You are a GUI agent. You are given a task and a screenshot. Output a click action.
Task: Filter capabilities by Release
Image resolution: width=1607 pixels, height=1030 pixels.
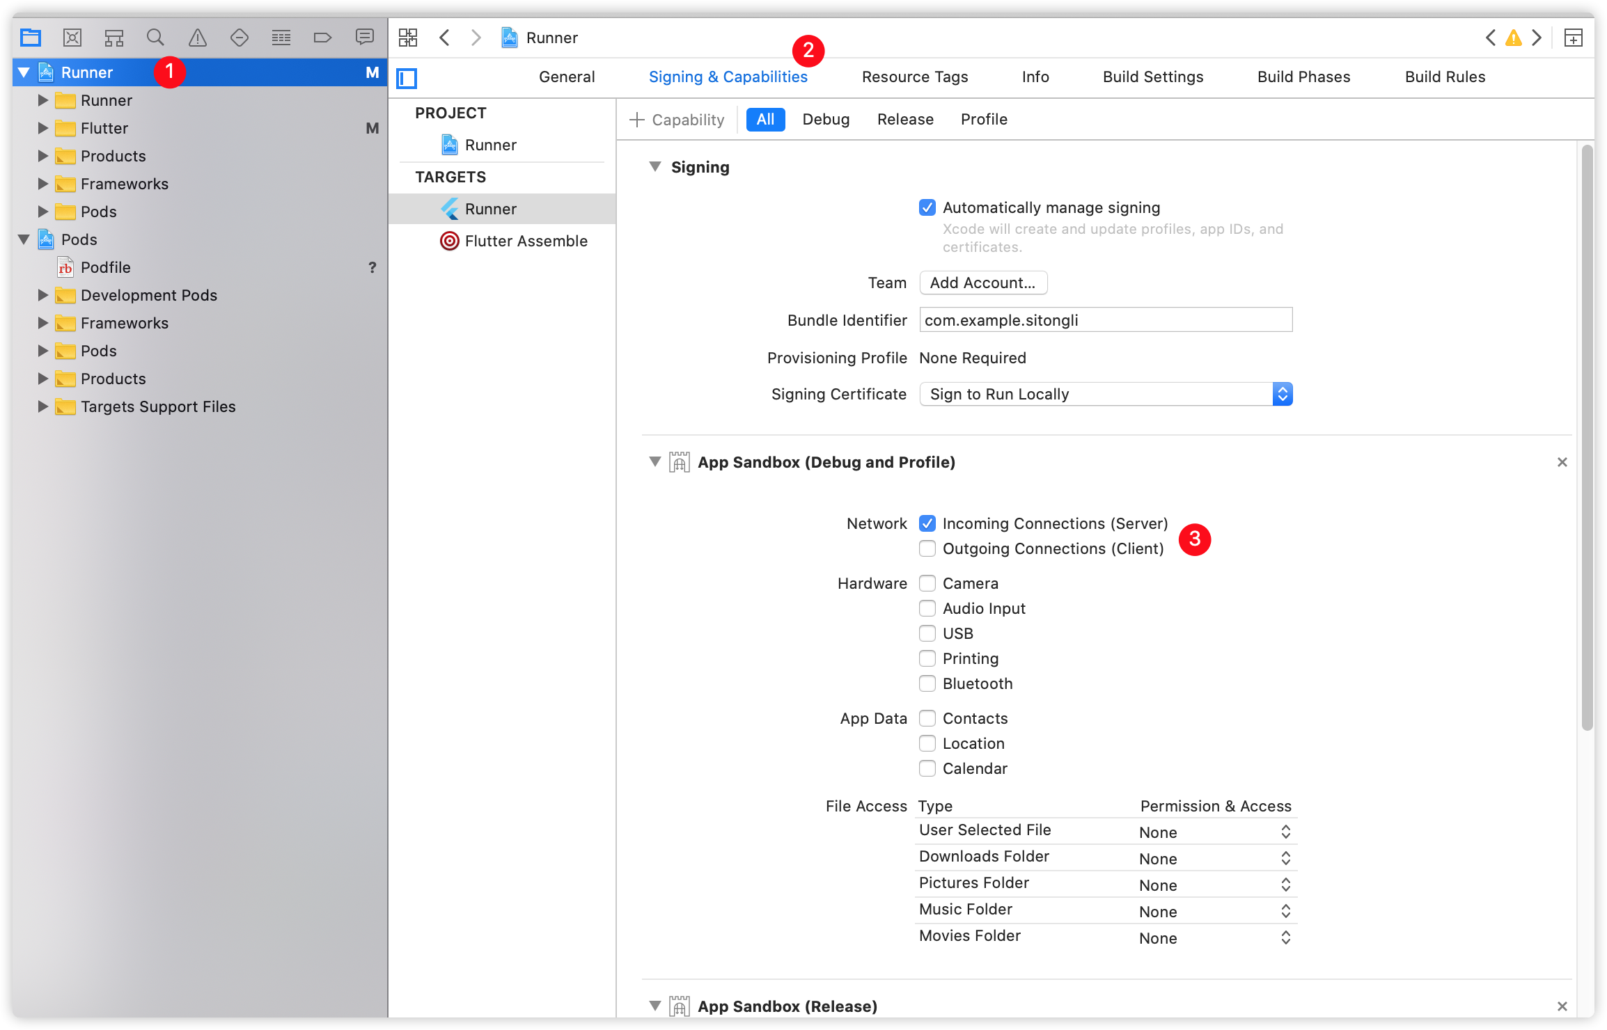[905, 120]
